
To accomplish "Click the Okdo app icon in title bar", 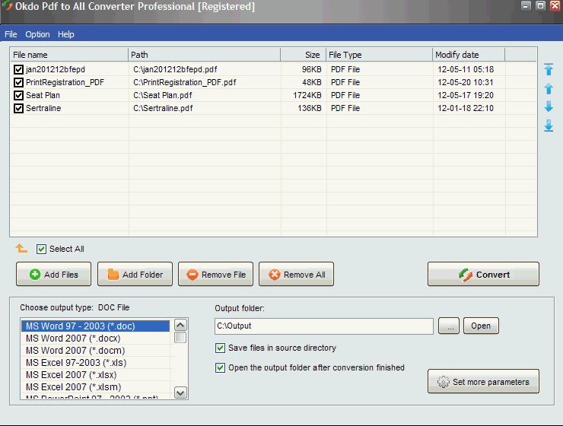I will (x=7, y=6).
